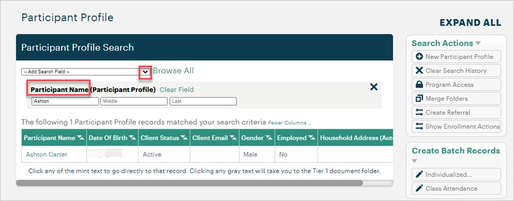Sort by Participant Name column arrow

[x=81, y=138]
